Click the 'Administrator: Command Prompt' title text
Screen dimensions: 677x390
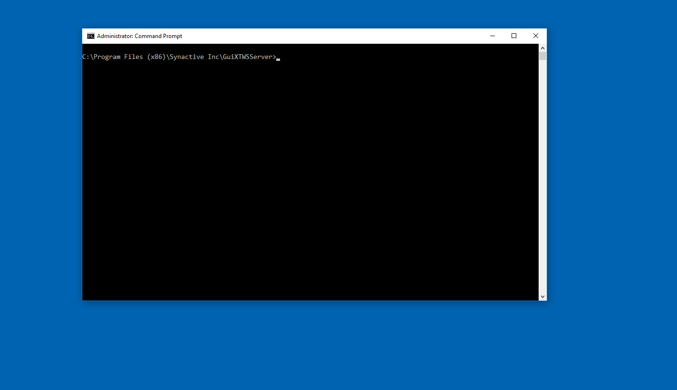[x=139, y=36]
